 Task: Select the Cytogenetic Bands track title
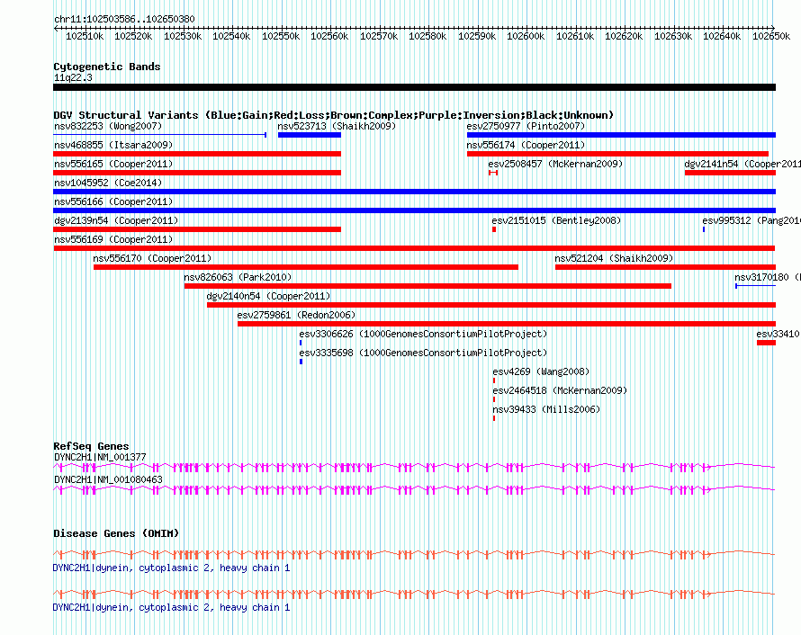(x=107, y=67)
